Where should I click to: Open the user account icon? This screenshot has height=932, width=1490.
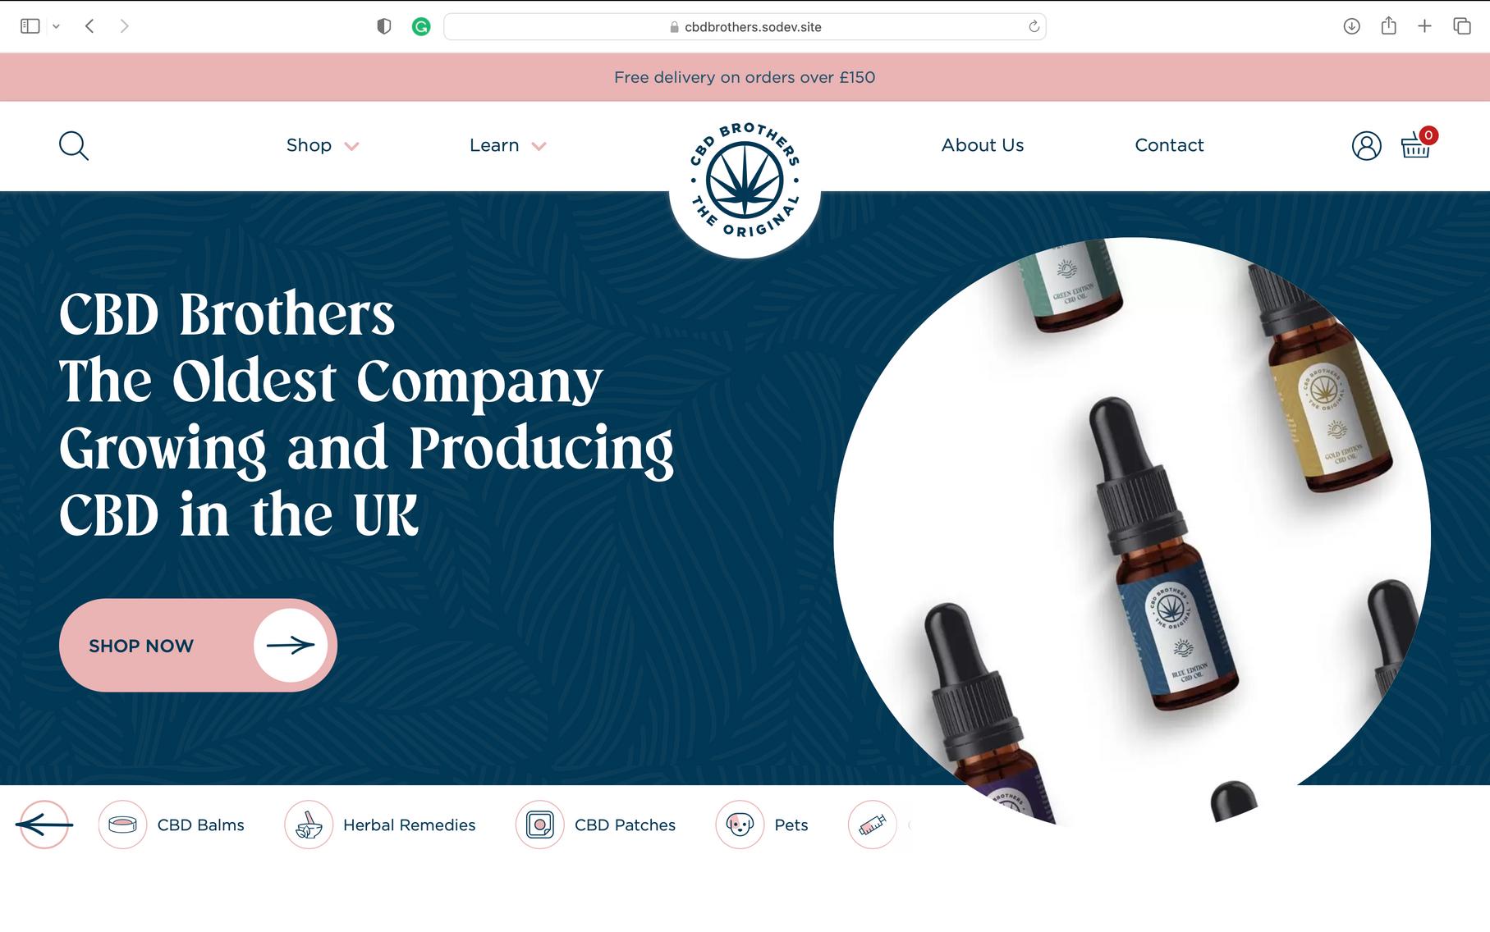[x=1366, y=145]
